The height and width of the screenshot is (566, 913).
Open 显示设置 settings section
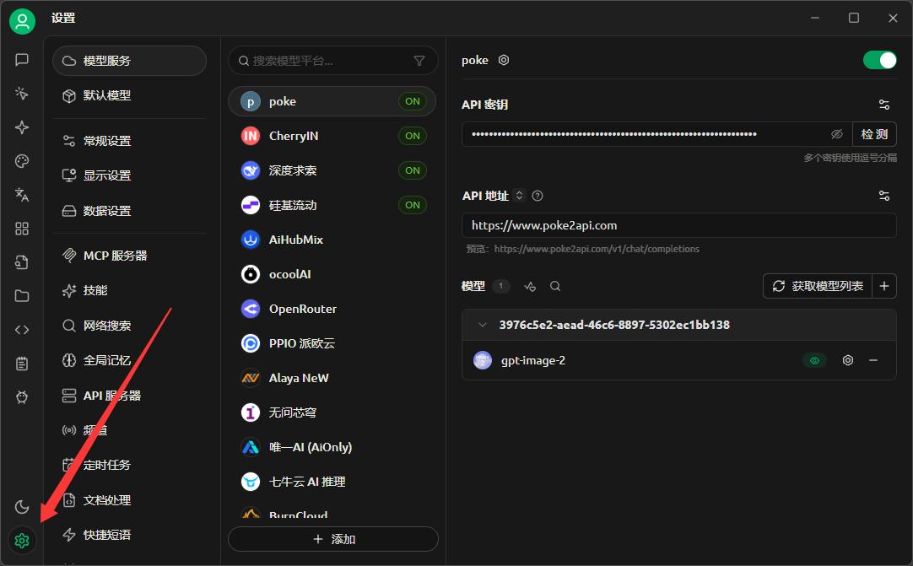(x=129, y=175)
